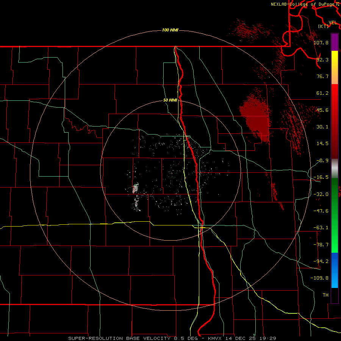Screen dimensions: 341x341
Task: Click the -78.7 legend value
Action: pos(321,245)
